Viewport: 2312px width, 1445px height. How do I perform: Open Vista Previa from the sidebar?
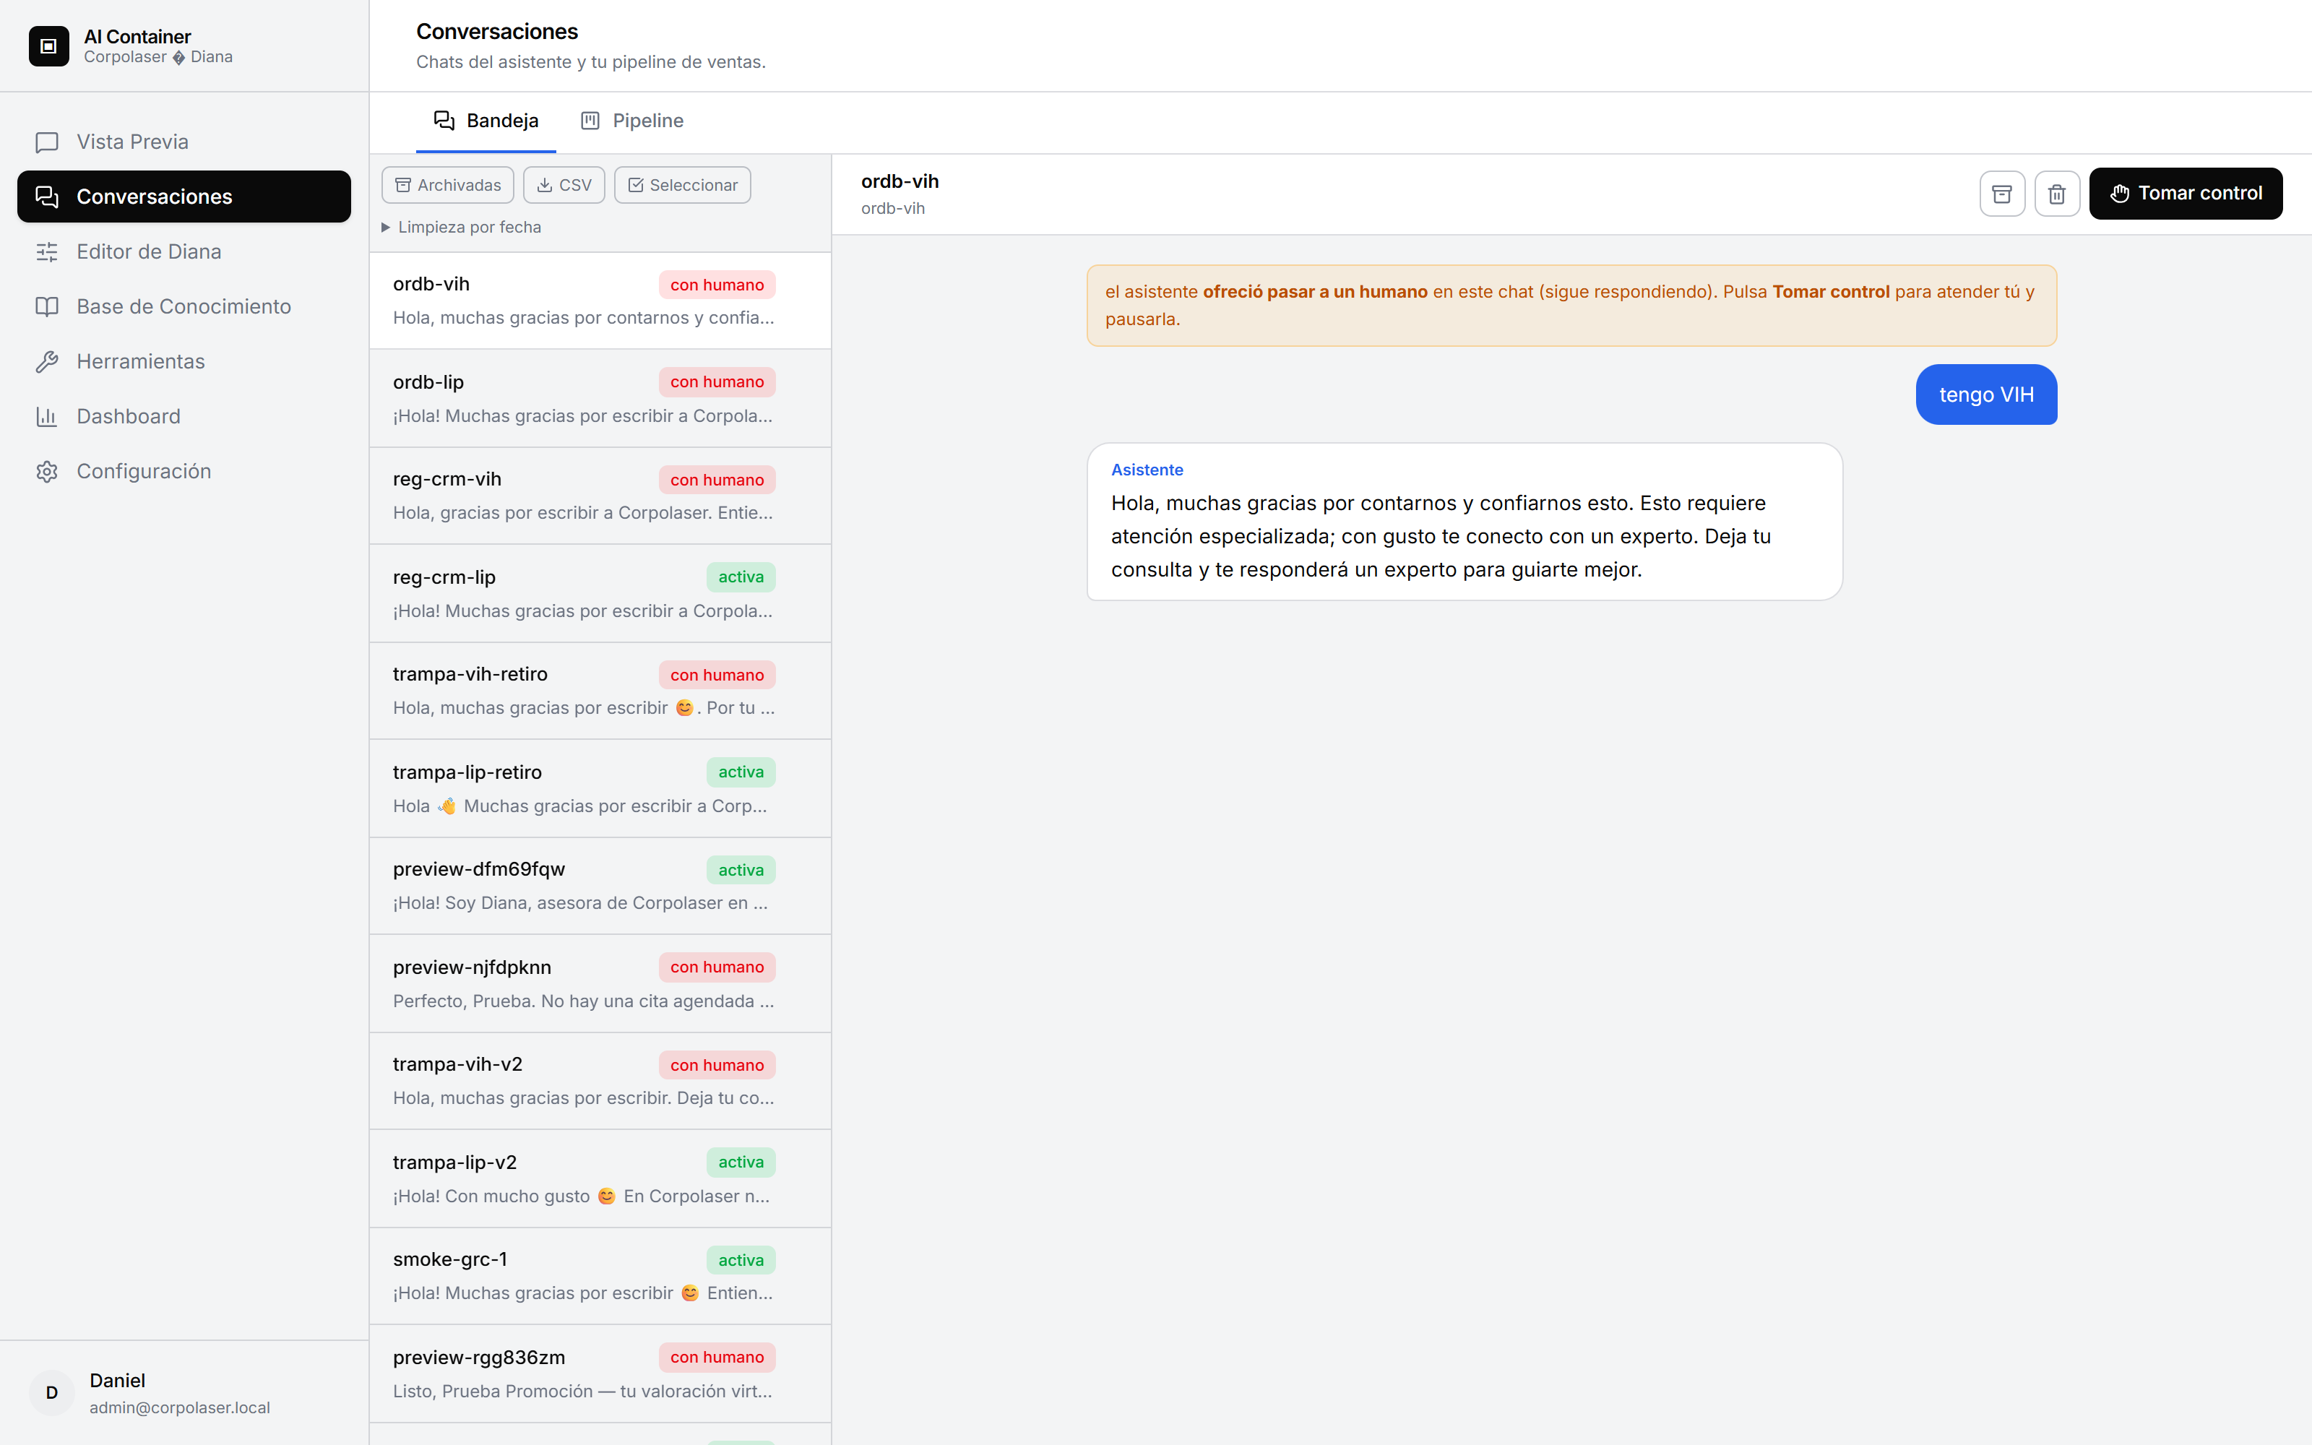184,142
